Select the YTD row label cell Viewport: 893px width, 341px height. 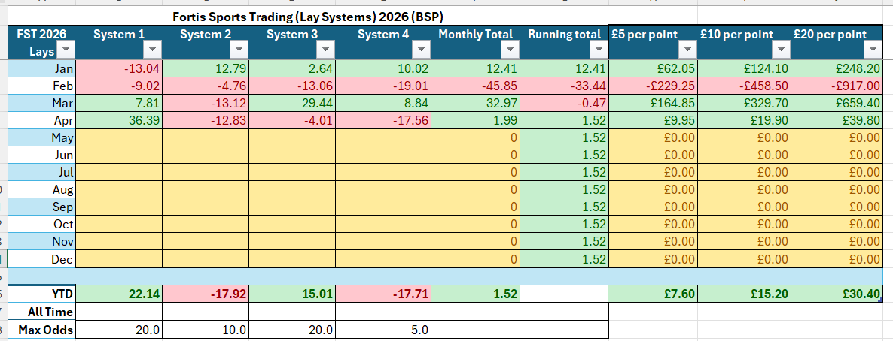[x=42, y=294]
